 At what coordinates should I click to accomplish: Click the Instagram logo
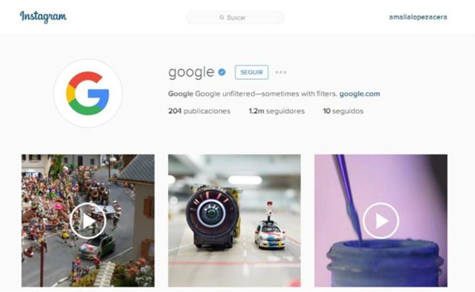tap(43, 16)
